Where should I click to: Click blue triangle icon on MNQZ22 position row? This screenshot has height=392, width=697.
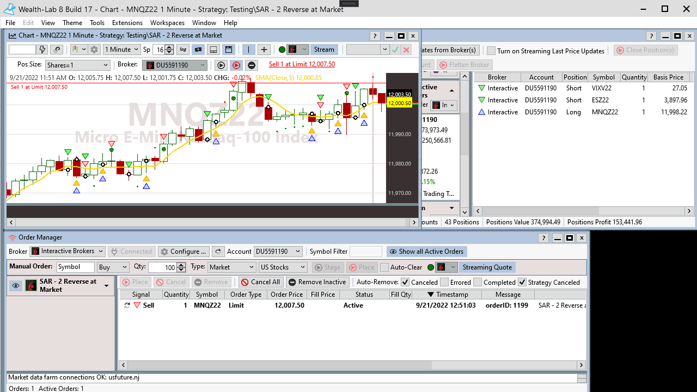coord(481,112)
